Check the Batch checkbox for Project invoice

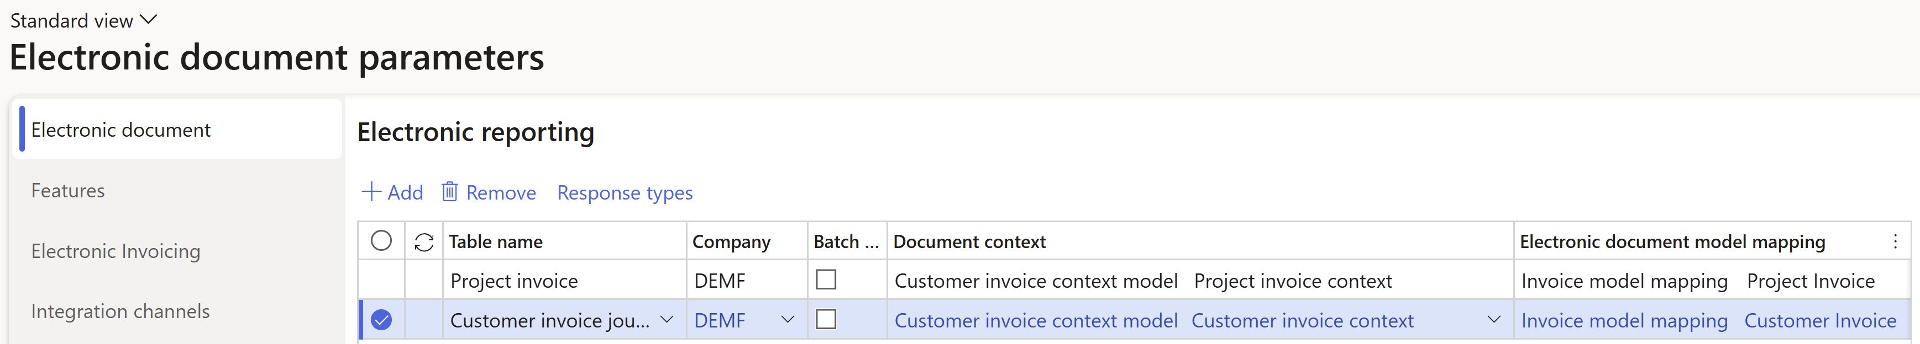point(826,279)
